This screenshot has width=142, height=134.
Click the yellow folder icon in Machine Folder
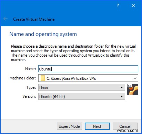(x=43, y=78)
